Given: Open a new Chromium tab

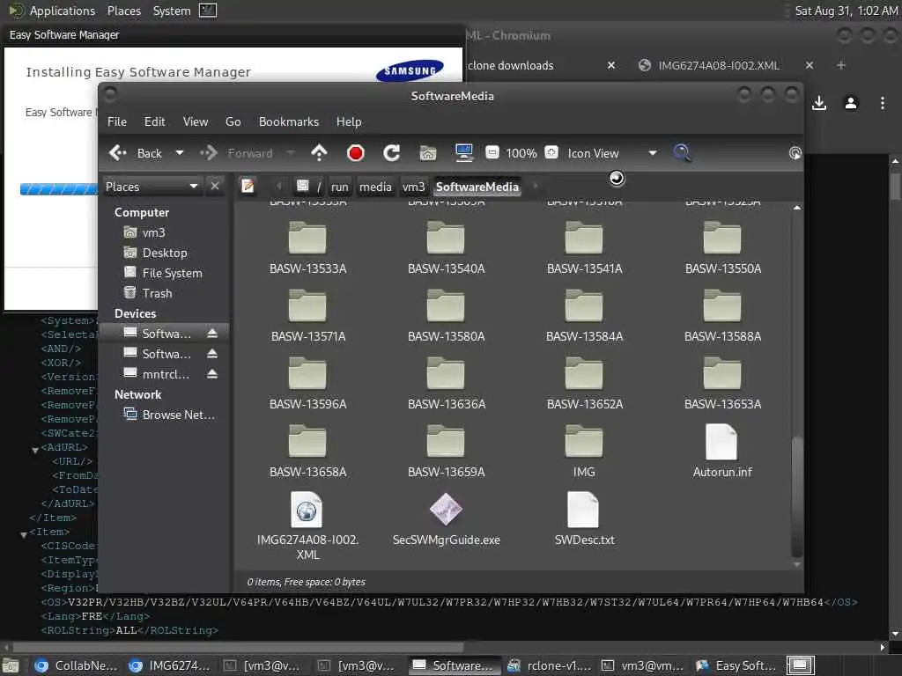Looking at the screenshot, I should point(841,65).
